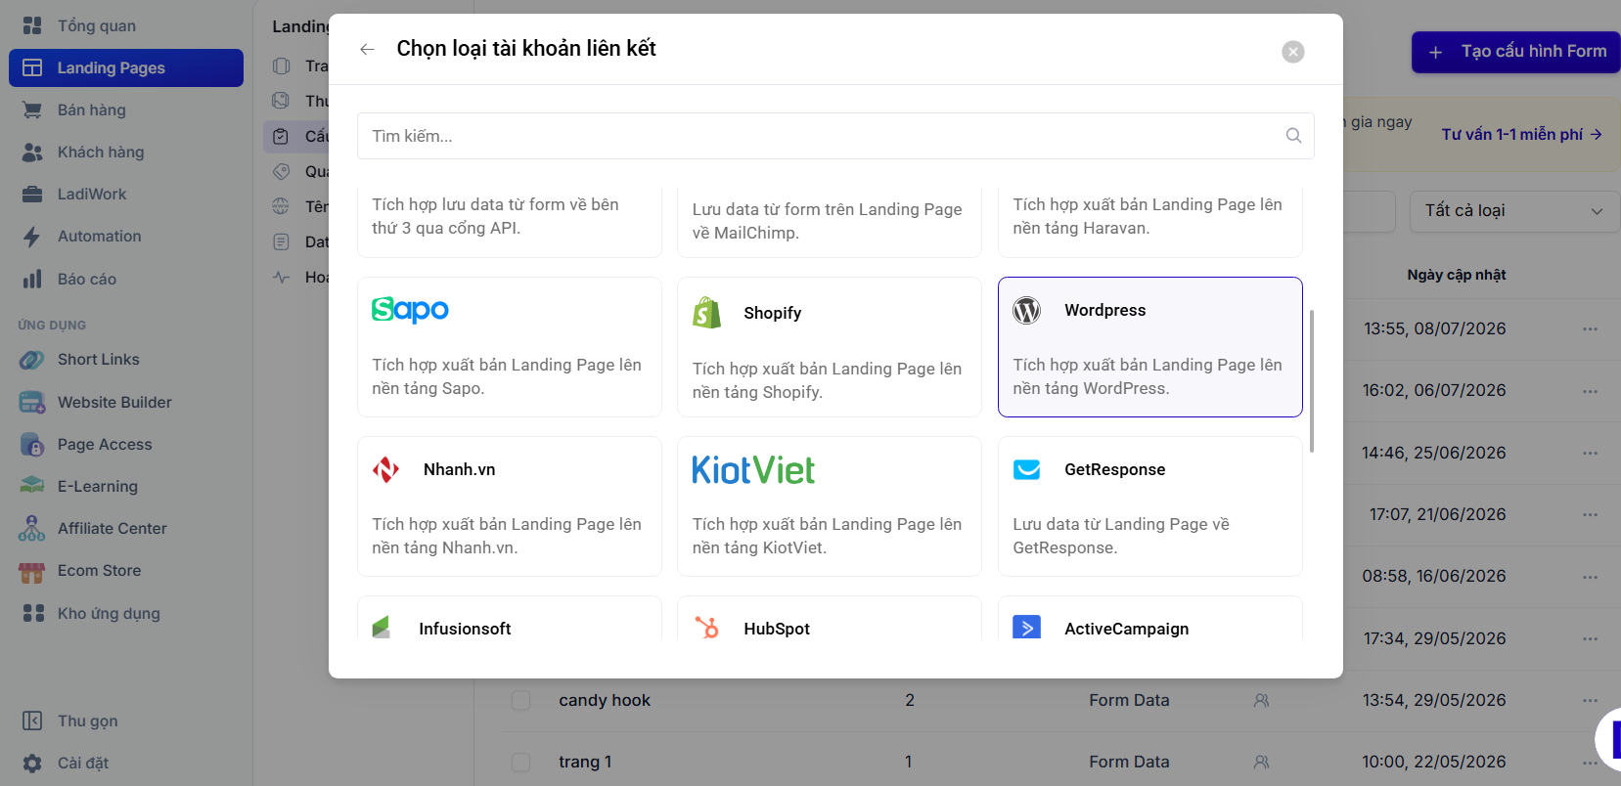Open the more options for 13:55, 08/07/2026 row

[1591, 328]
